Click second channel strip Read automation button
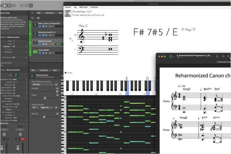The height and width of the screenshot is (154, 231). pyautogui.click(x=20, y=130)
